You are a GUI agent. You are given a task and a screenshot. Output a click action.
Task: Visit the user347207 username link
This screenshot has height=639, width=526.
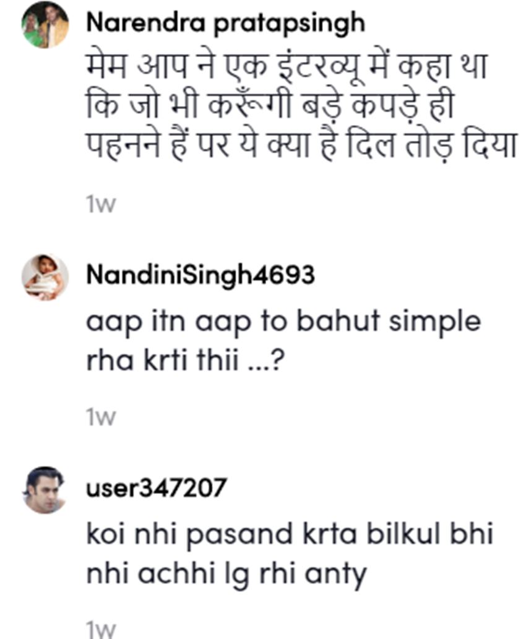[156, 489]
